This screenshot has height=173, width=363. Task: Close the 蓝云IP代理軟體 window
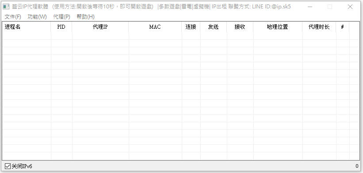pyautogui.click(x=350, y=7)
